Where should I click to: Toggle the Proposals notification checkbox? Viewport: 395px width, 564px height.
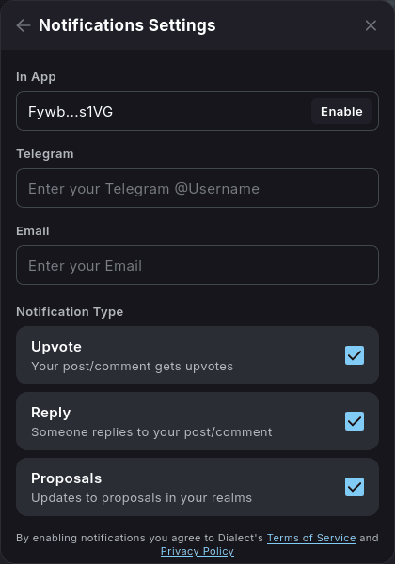[x=355, y=487]
